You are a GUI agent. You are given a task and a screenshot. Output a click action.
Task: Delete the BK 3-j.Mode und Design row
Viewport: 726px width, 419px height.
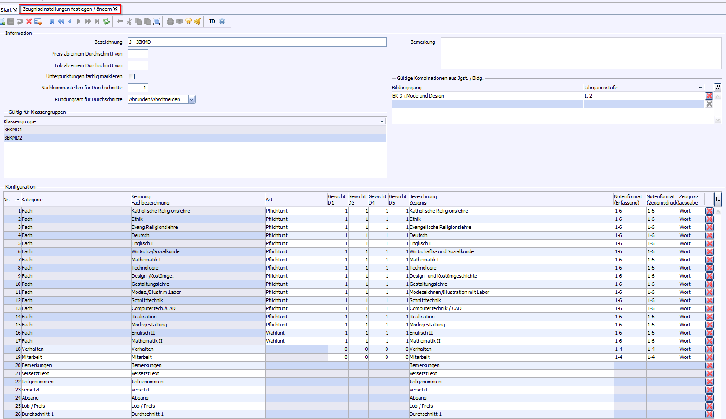point(709,96)
